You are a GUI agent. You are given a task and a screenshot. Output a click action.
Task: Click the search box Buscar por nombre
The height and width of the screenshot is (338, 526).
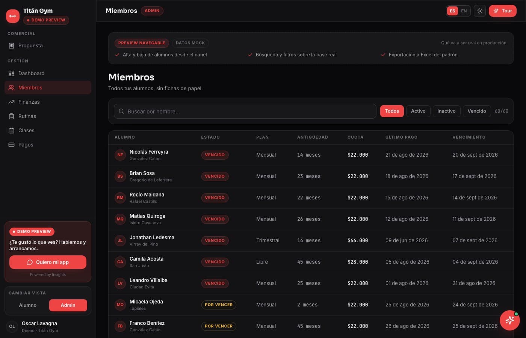[x=245, y=111]
